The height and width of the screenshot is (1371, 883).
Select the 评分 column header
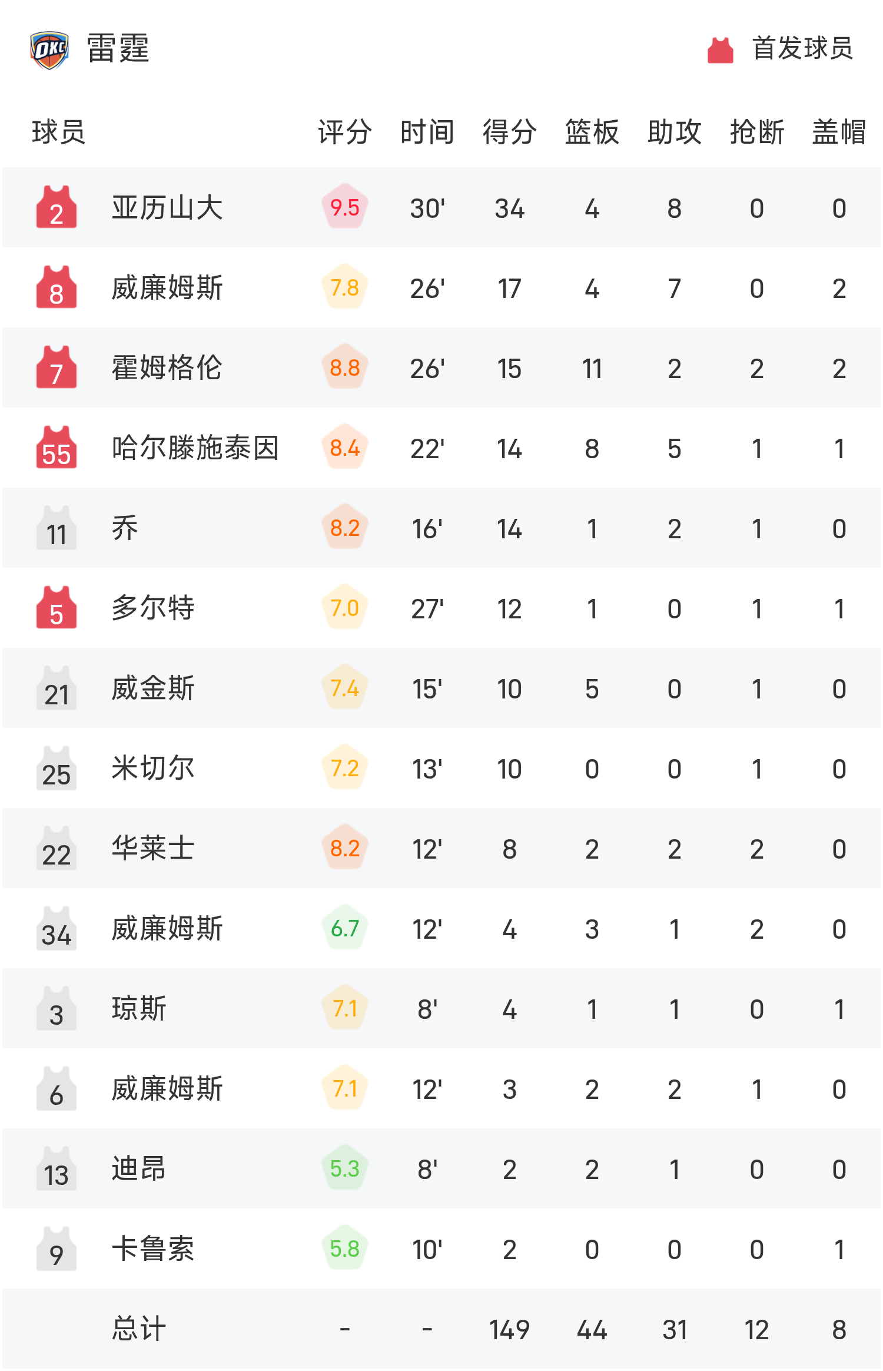343,133
